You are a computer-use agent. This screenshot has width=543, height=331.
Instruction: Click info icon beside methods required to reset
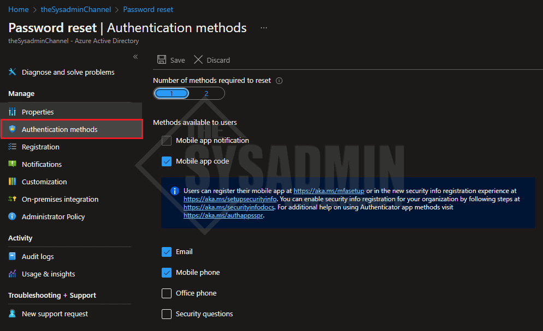pyautogui.click(x=279, y=81)
